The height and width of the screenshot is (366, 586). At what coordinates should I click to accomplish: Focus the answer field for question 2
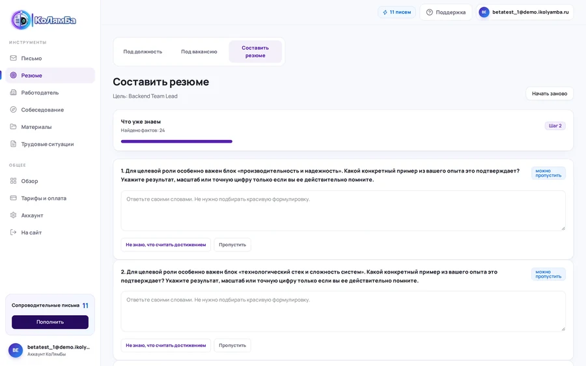click(343, 311)
